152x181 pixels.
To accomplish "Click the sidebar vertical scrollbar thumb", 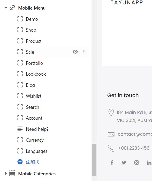I will point(94,160).
